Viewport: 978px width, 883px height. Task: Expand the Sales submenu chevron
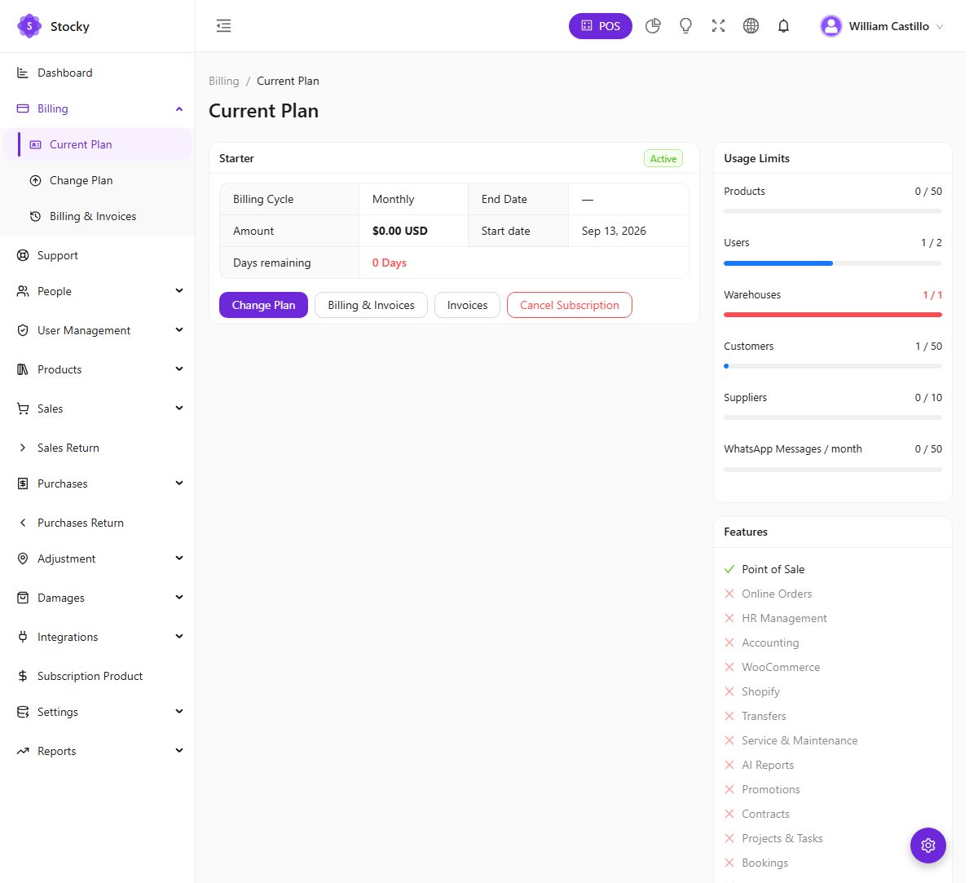pos(179,408)
